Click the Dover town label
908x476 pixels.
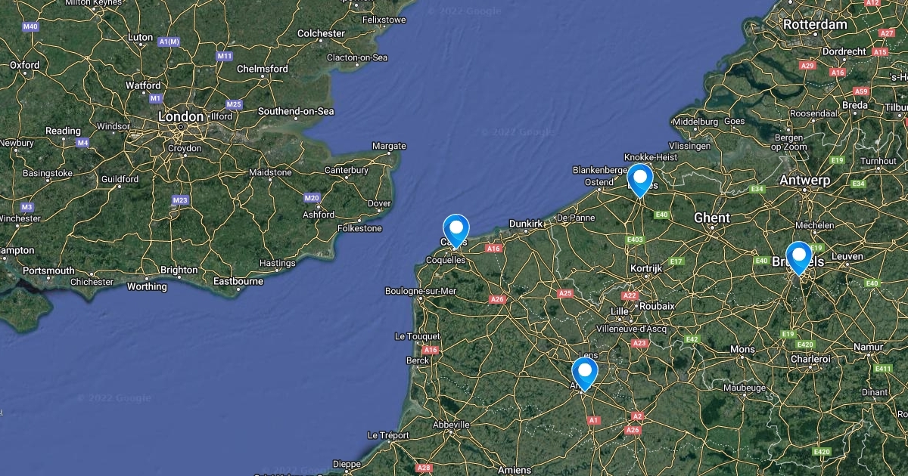(379, 203)
